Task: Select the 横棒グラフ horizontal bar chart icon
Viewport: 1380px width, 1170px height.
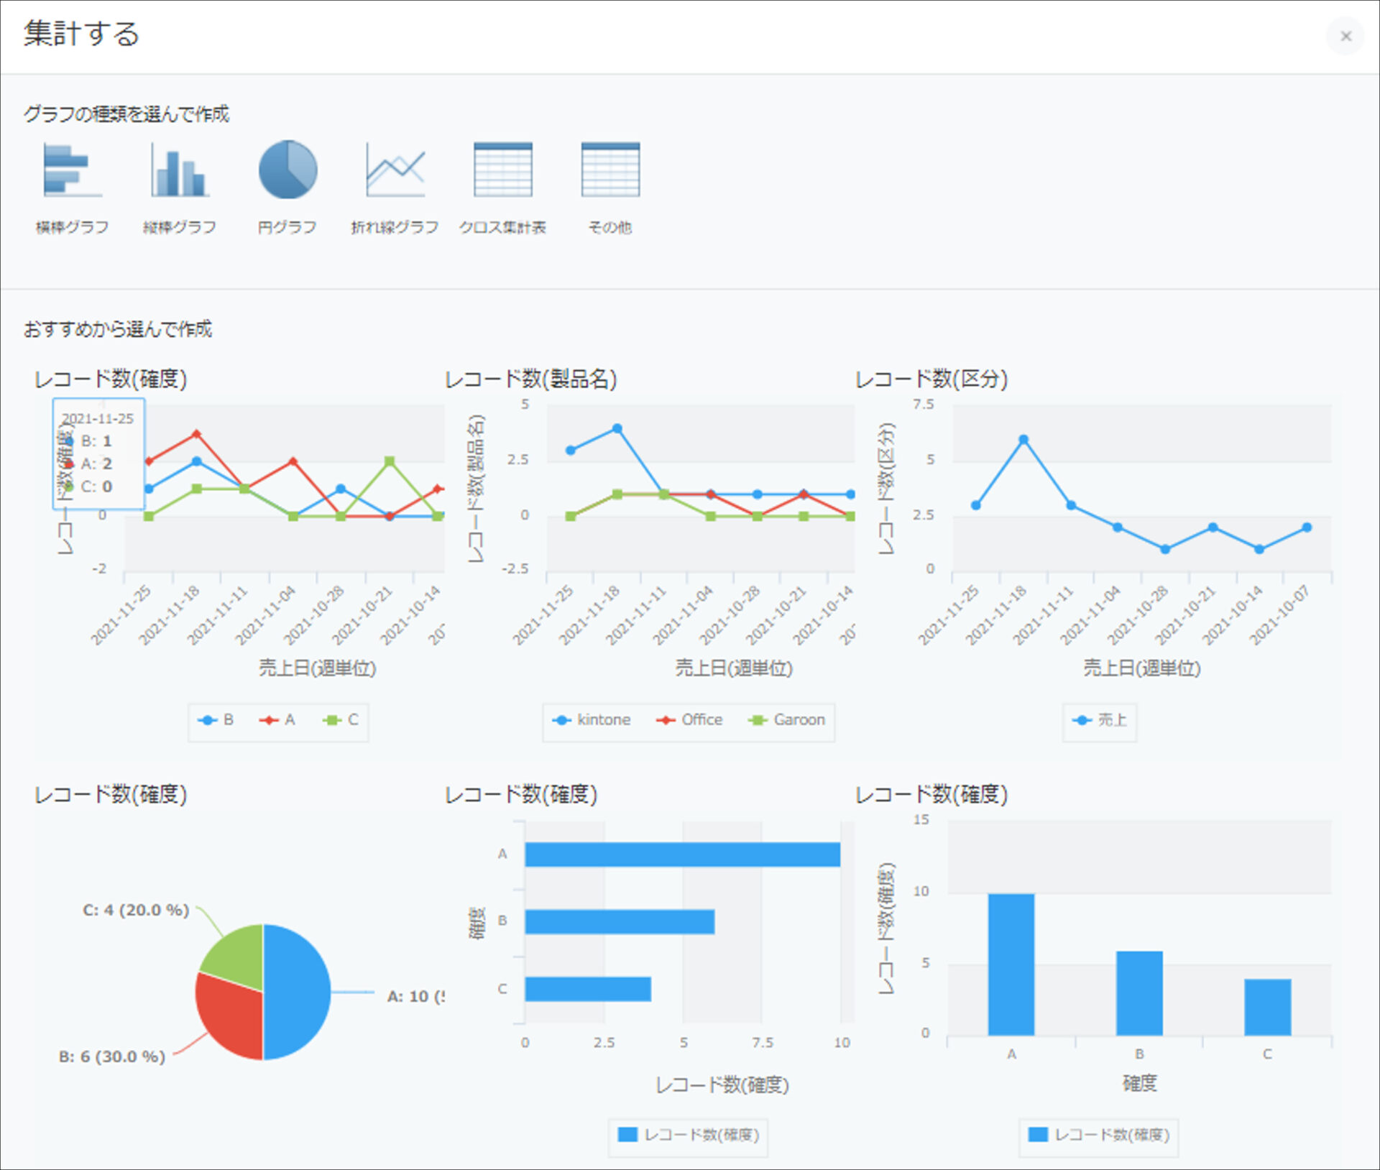Action: pyautogui.click(x=73, y=170)
